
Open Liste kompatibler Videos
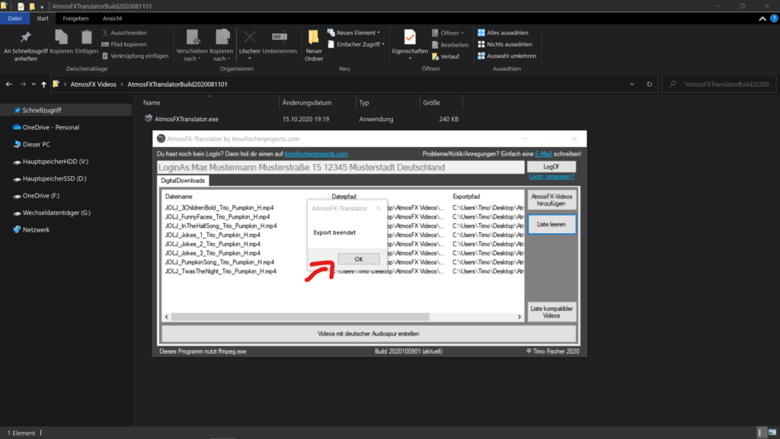click(x=551, y=312)
